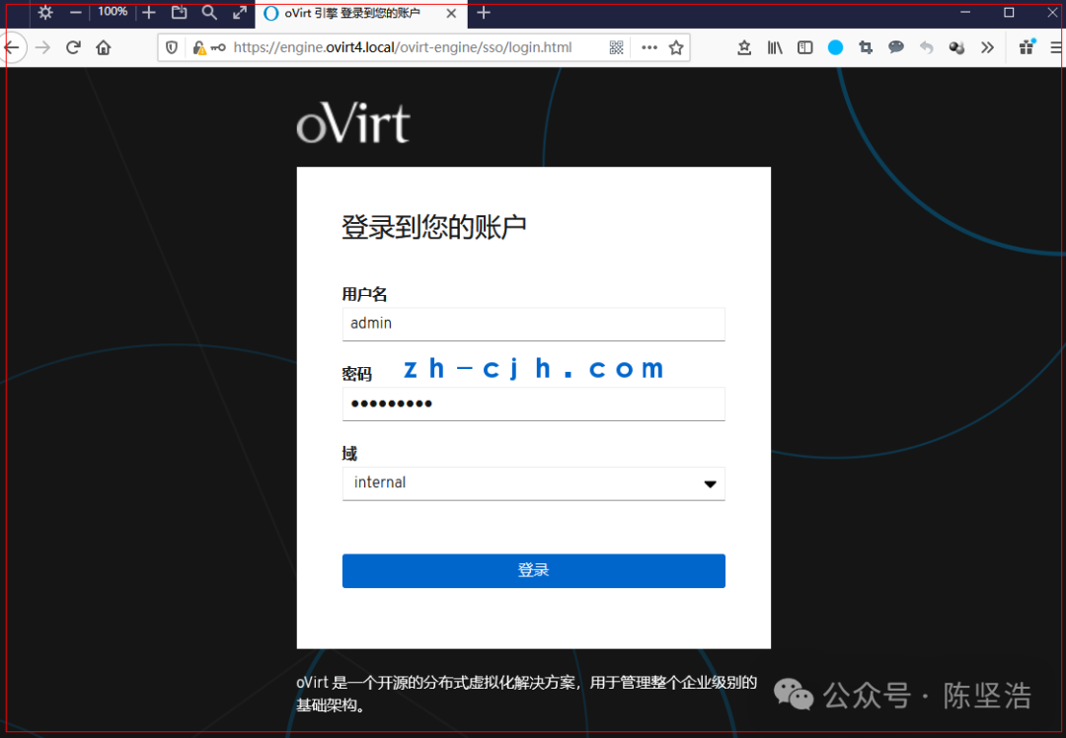This screenshot has height=738, width=1066.
Task: Open the library bookshelf icon
Action: pyautogui.click(x=775, y=47)
